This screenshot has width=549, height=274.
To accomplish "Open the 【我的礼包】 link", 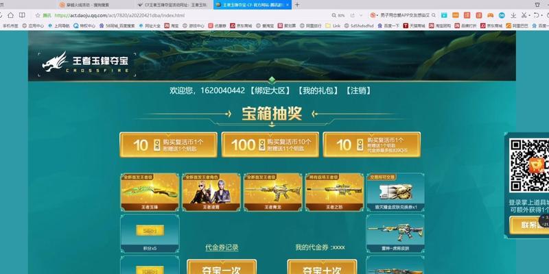I will click(x=318, y=90).
